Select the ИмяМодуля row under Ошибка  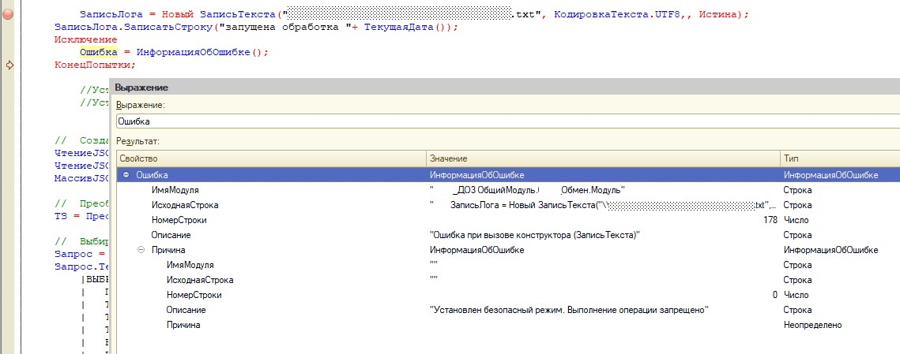[508, 189]
